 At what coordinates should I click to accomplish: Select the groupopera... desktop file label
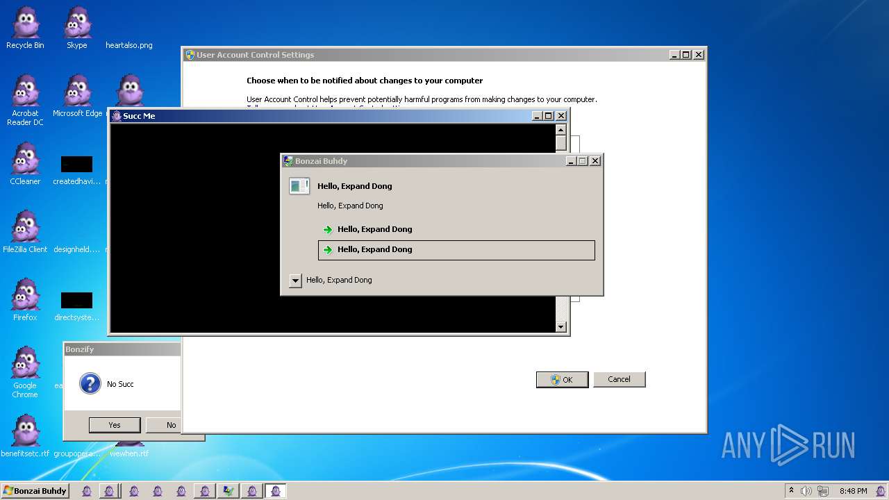point(77,453)
